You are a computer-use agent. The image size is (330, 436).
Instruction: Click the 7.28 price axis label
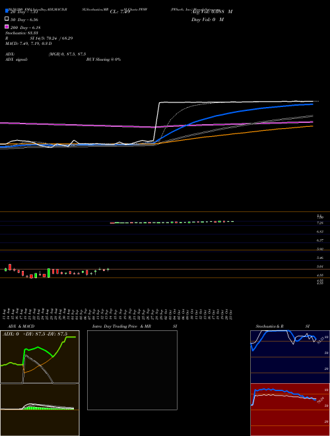[x=320, y=223]
